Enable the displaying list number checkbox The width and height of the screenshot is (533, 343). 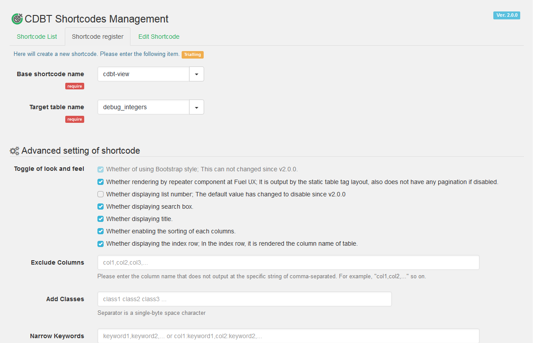click(x=101, y=194)
